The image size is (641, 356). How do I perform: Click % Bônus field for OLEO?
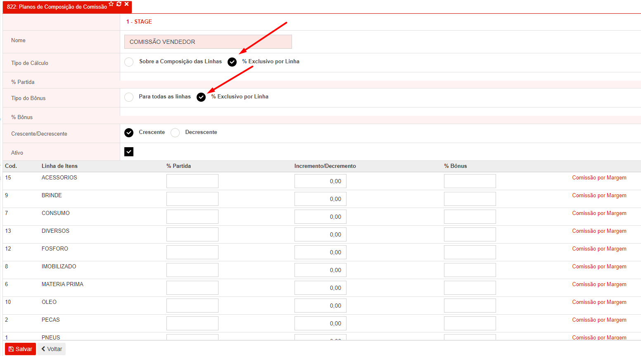click(x=470, y=306)
